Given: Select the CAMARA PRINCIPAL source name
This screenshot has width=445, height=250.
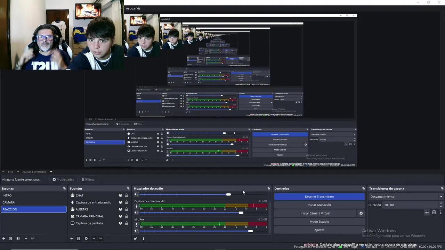Looking at the screenshot, I should tap(90, 216).
